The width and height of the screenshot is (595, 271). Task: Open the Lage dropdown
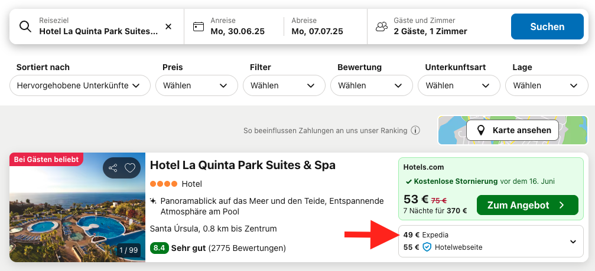pos(547,85)
